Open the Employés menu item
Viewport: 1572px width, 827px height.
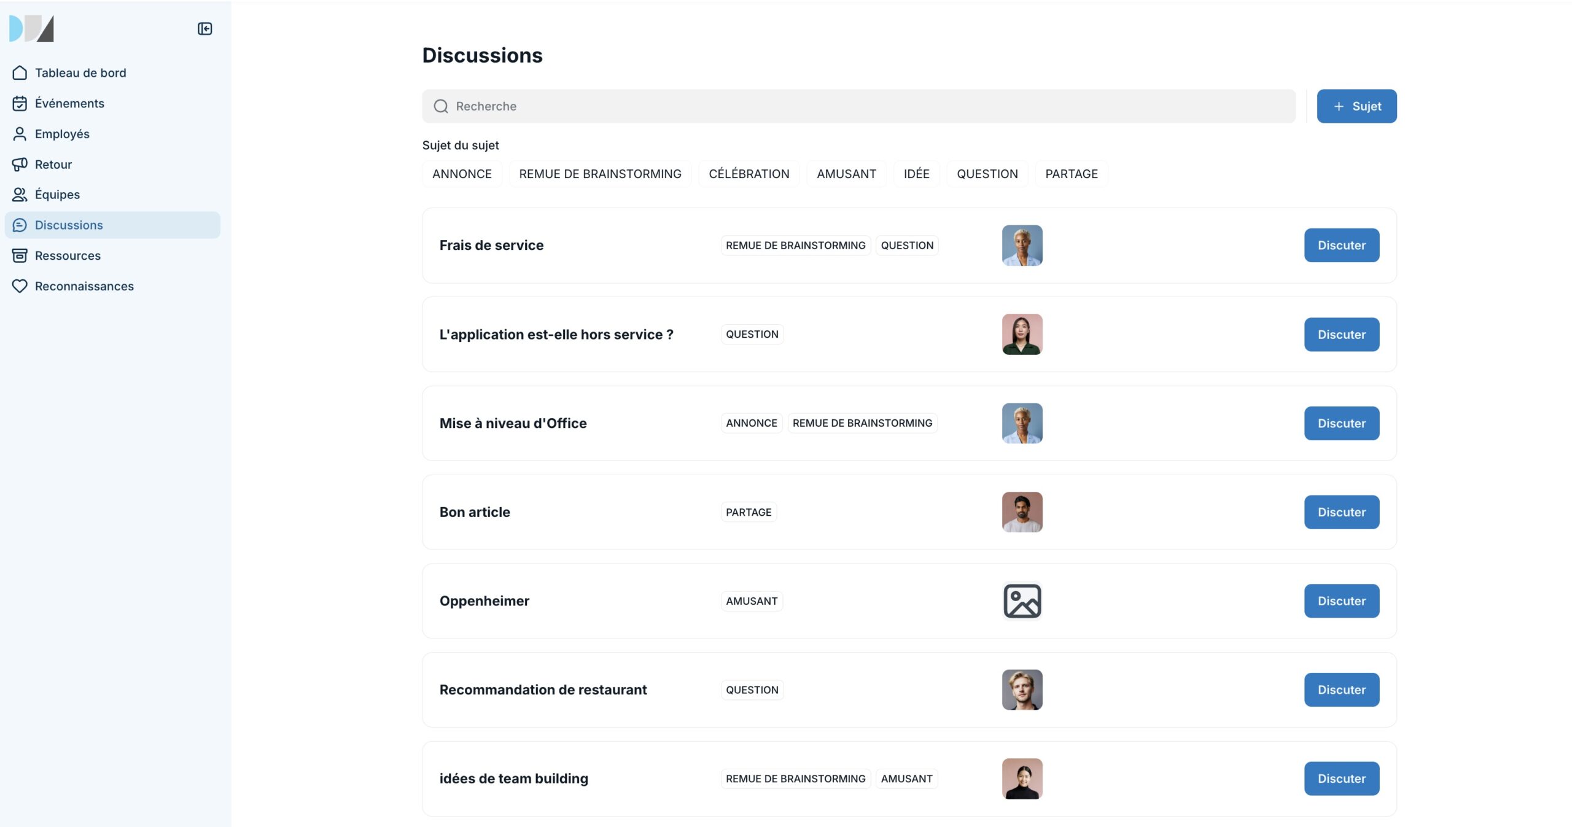tap(62, 134)
